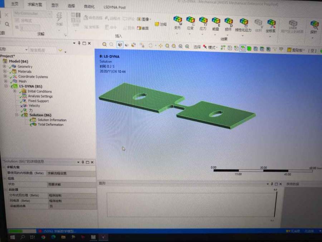The width and height of the screenshot is (322, 242).
Task: Collapse the LS-DYNA (B5) tree node
Action: (6, 86)
